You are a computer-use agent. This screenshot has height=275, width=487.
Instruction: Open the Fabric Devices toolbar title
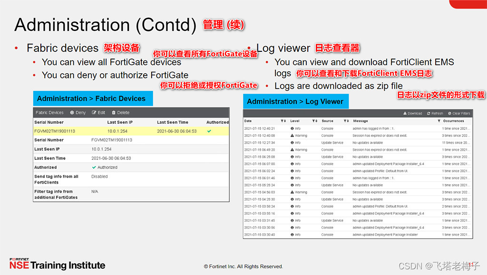tap(49, 112)
